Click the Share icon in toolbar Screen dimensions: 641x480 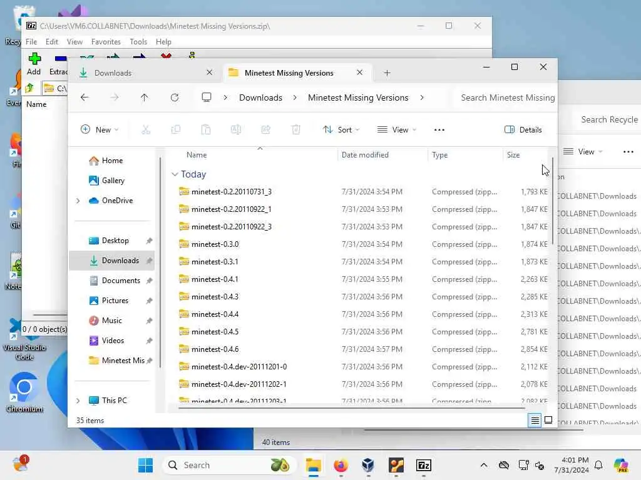[x=265, y=130]
